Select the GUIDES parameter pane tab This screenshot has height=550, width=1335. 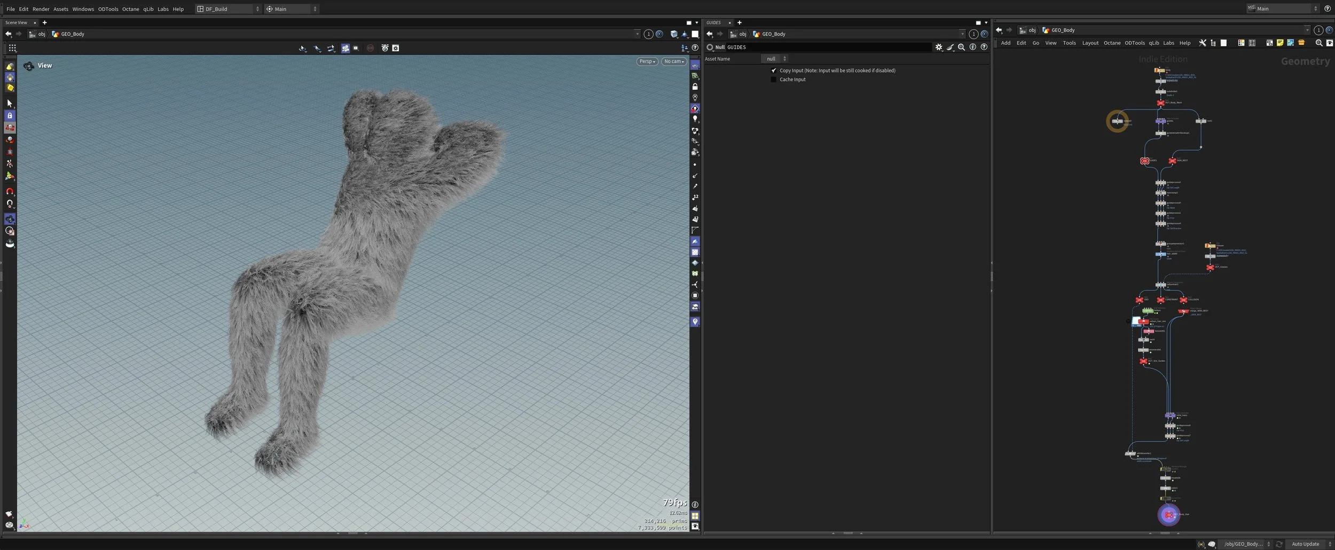(713, 22)
